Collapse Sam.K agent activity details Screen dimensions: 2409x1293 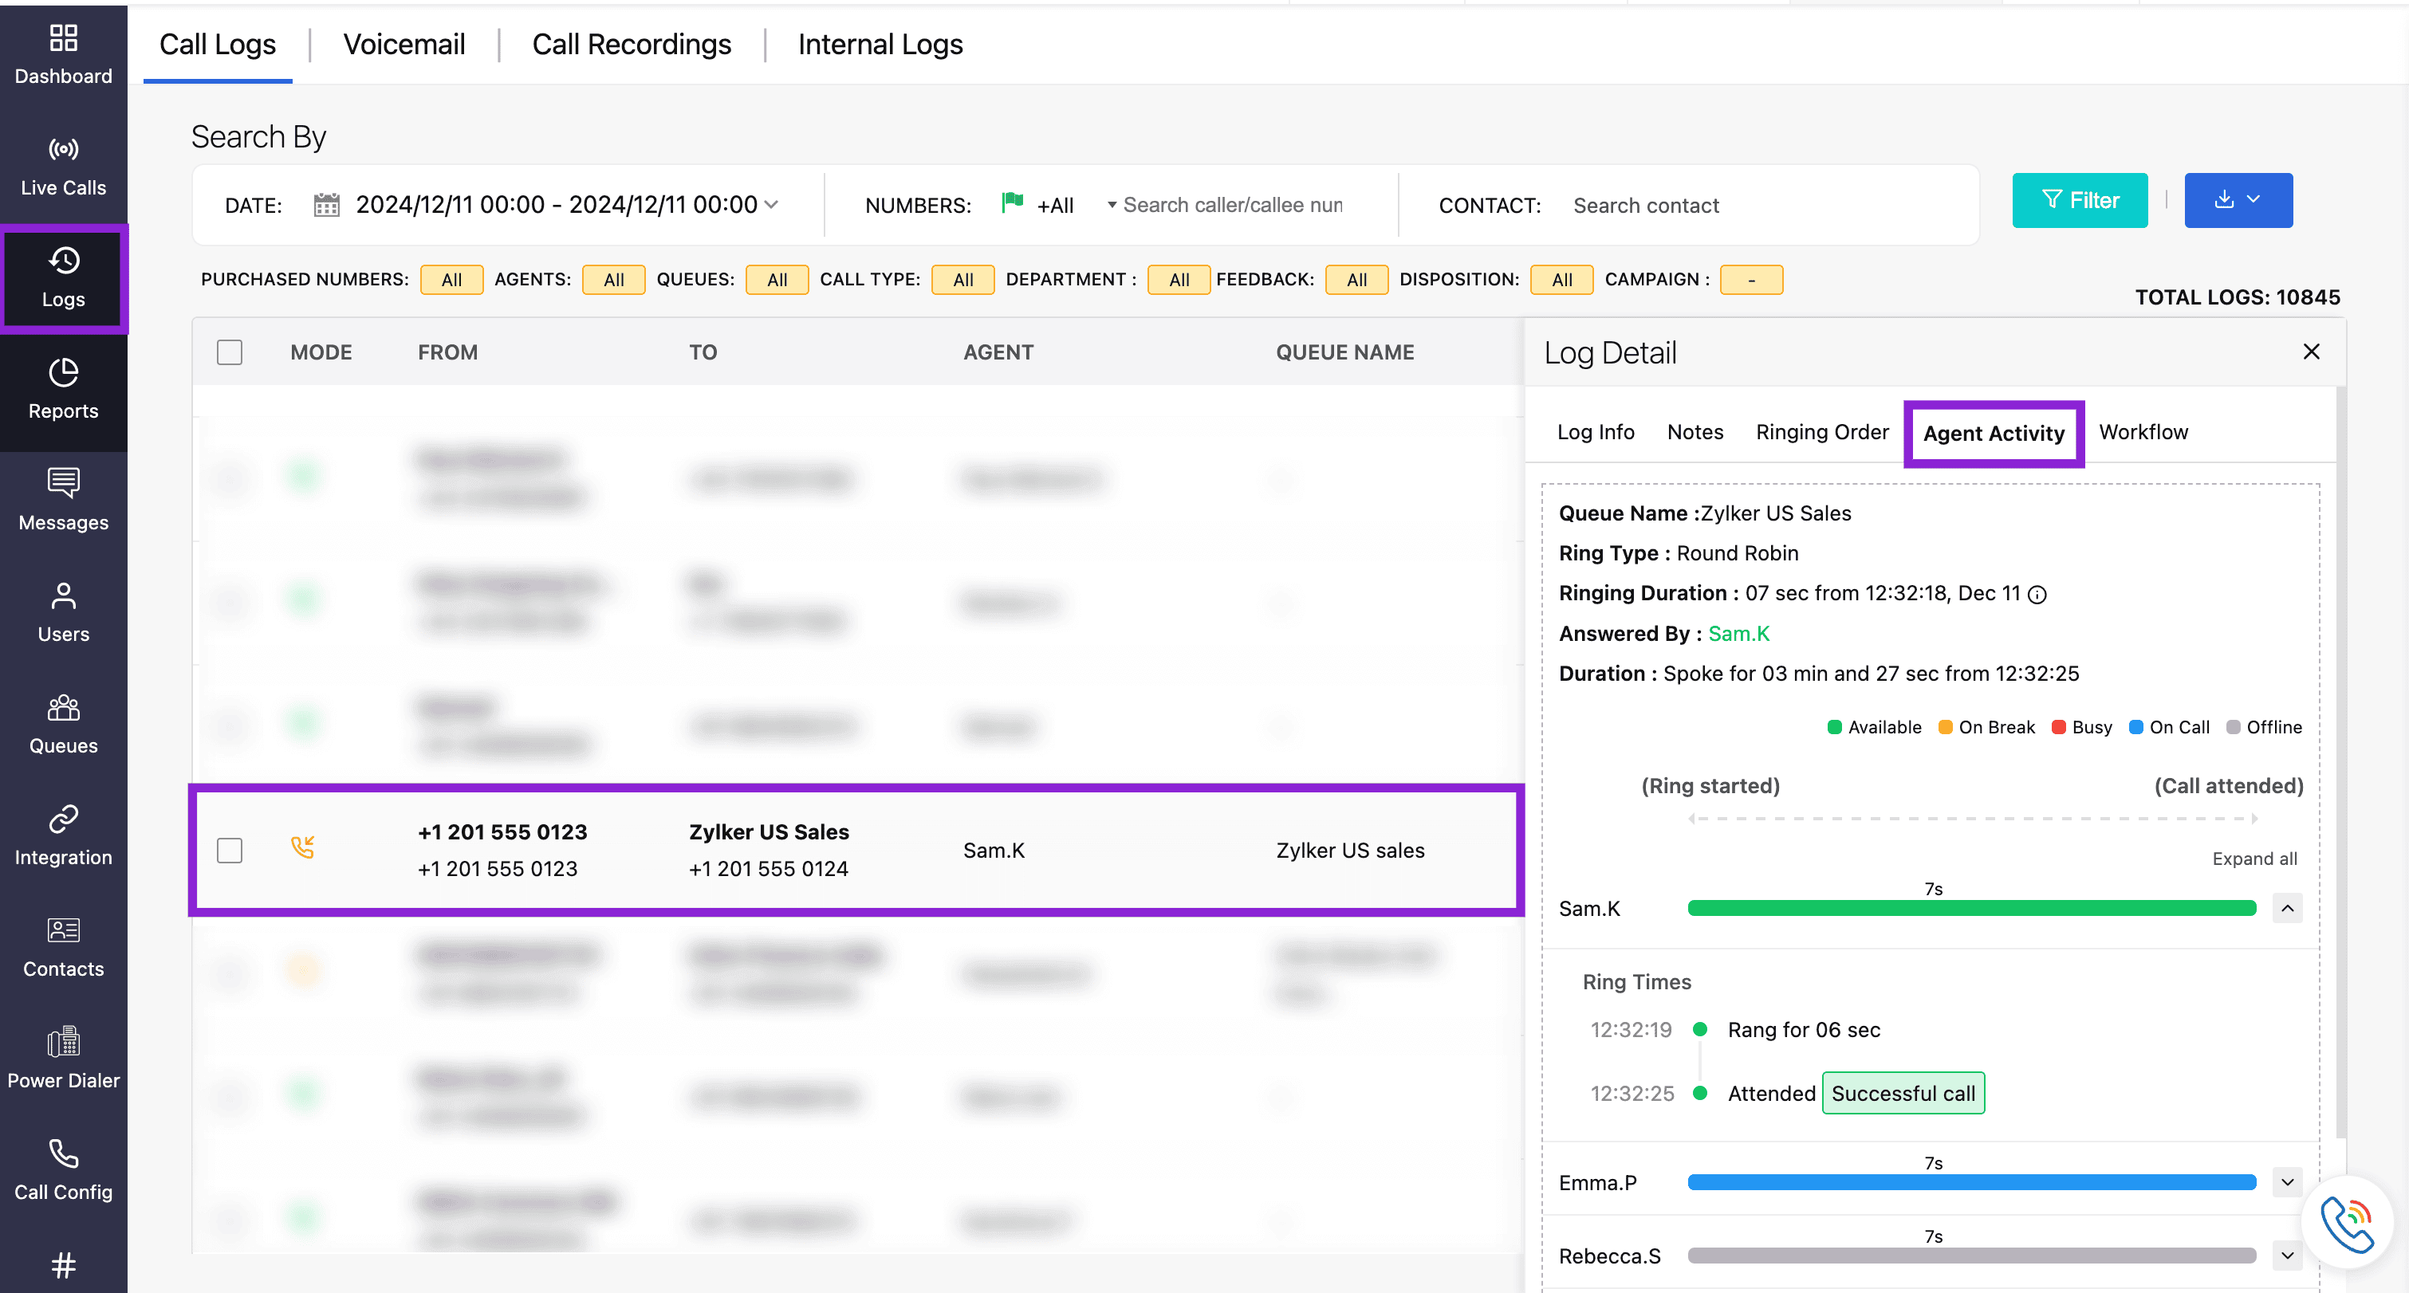coord(2288,908)
